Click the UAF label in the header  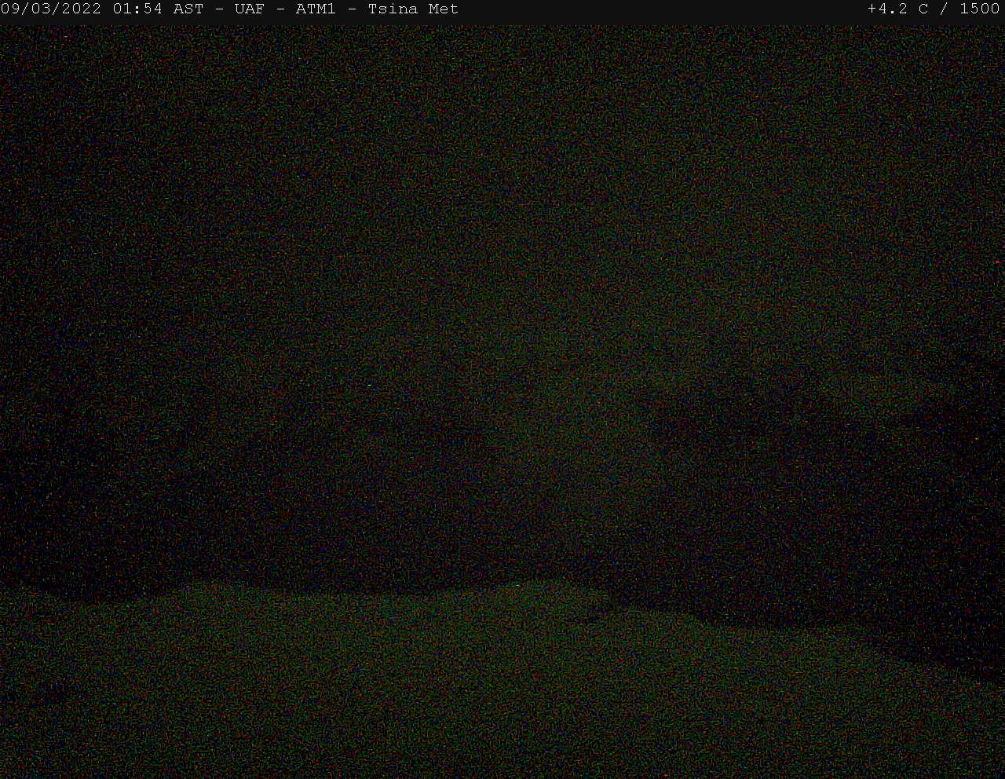coord(249,9)
